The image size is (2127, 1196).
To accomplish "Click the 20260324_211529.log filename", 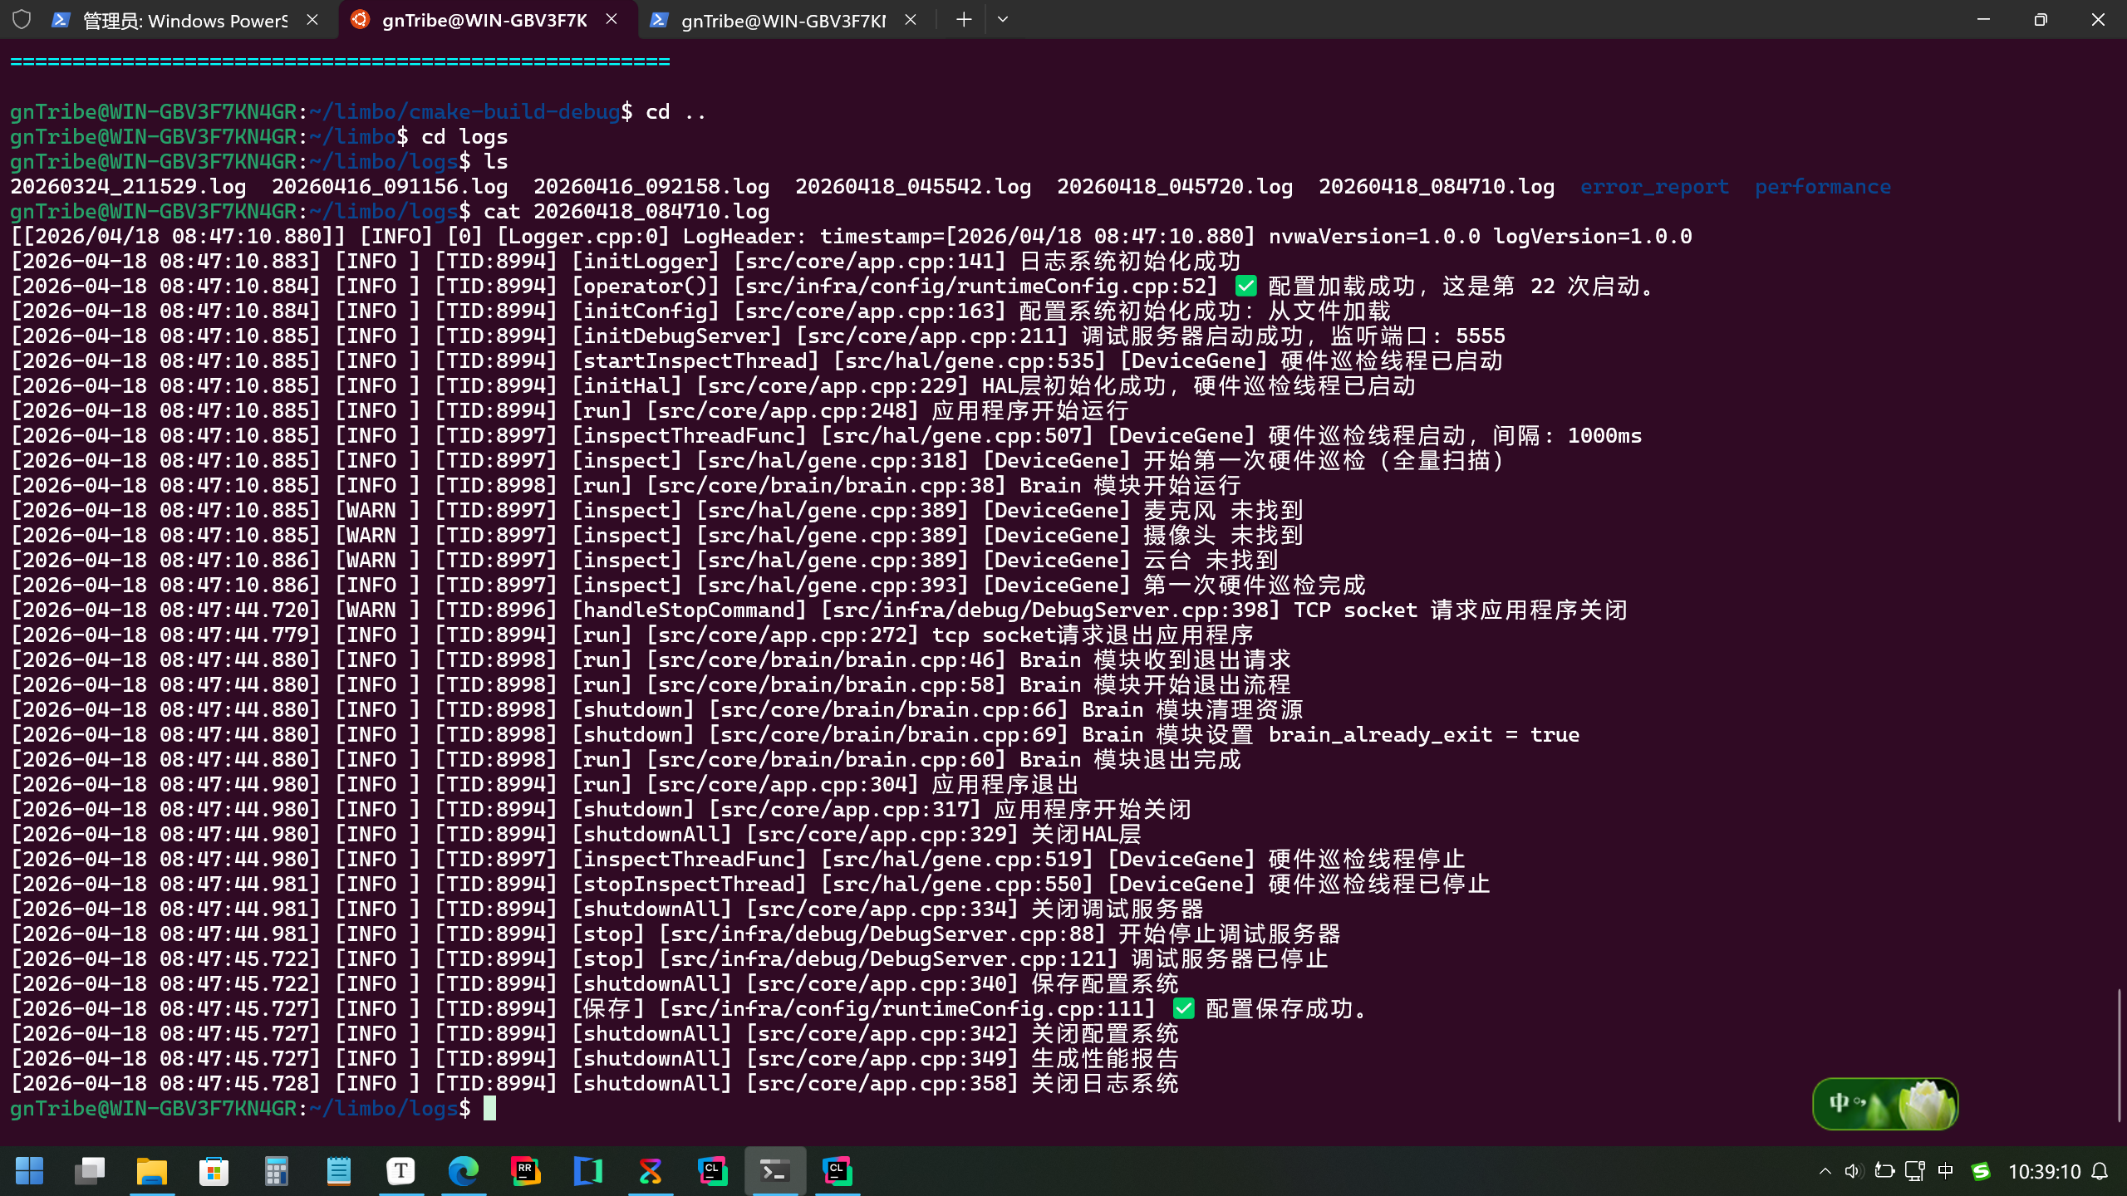I will pyautogui.click(x=128, y=187).
